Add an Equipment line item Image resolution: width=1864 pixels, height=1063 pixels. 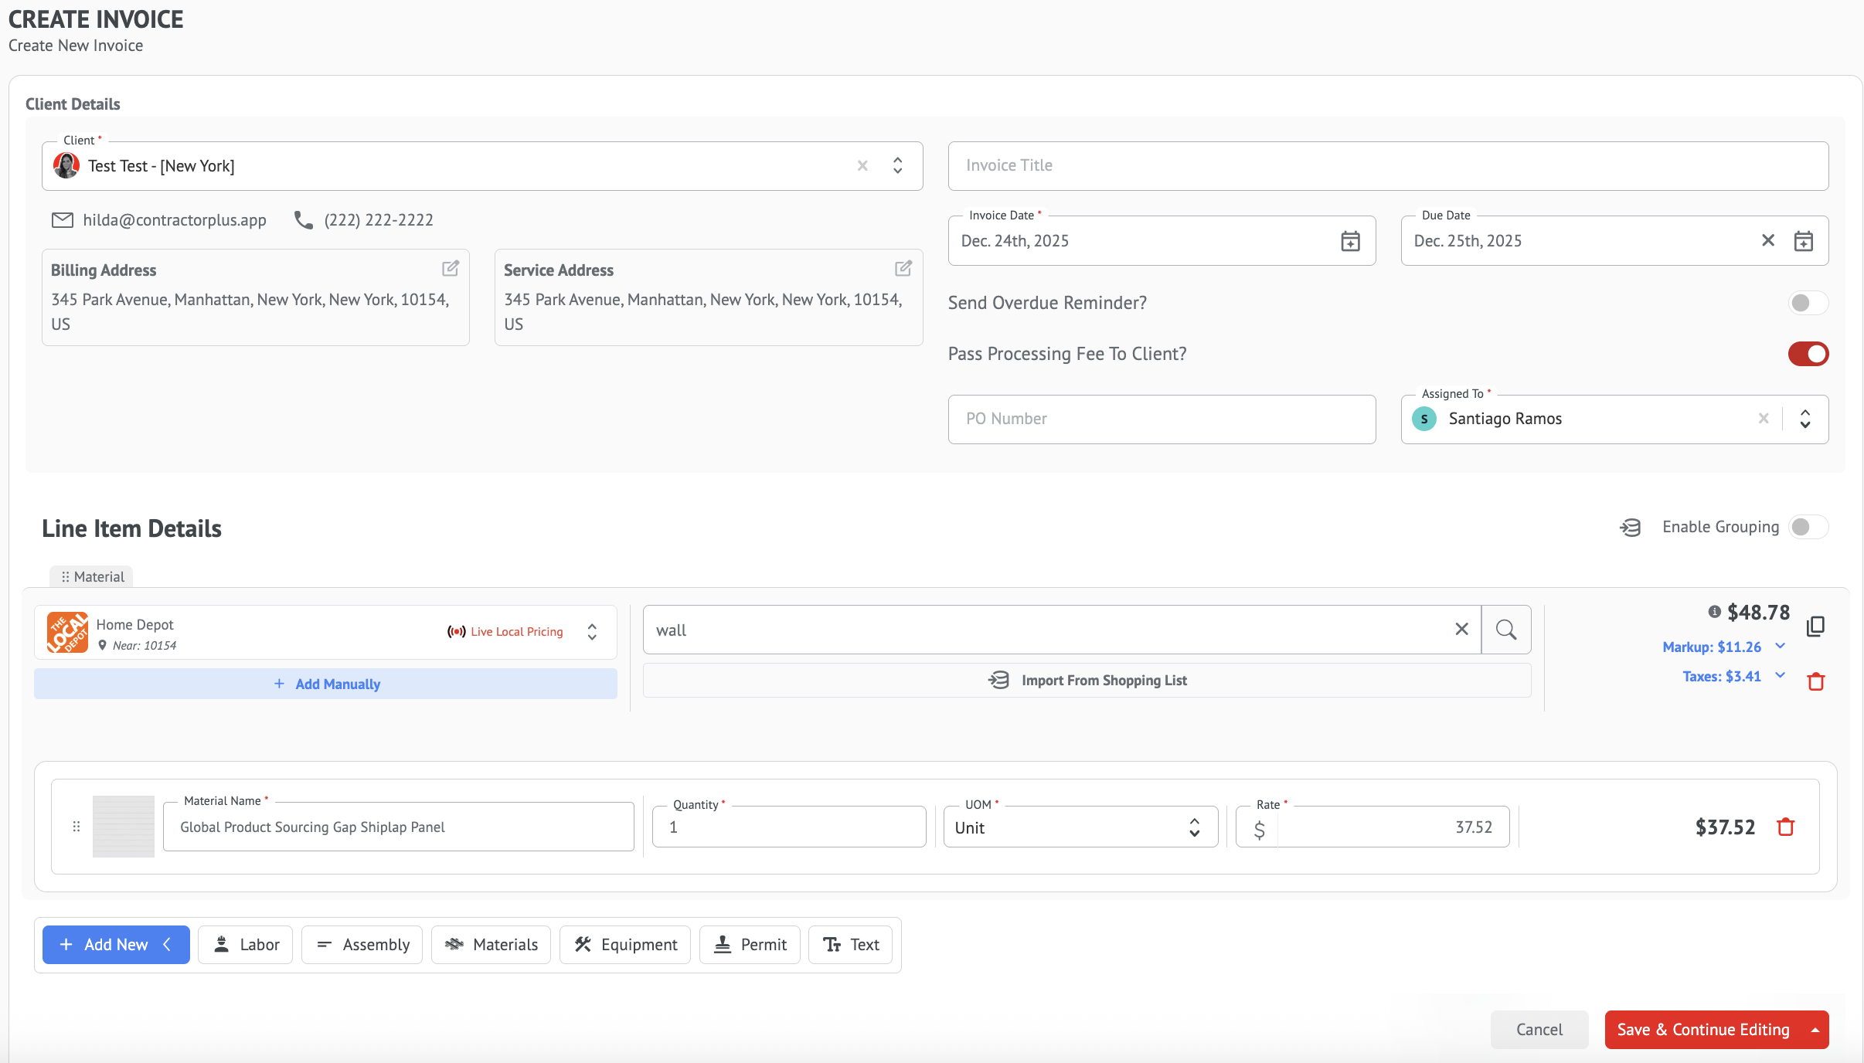click(625, 945)
